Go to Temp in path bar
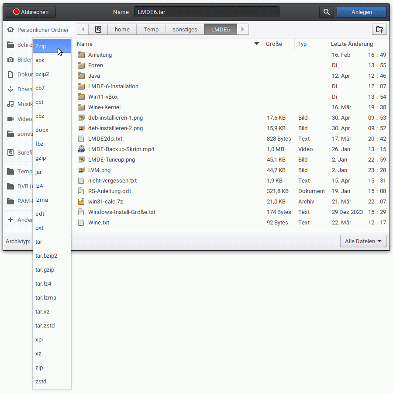Screen dimensions: 393x393 pos(151,29)
